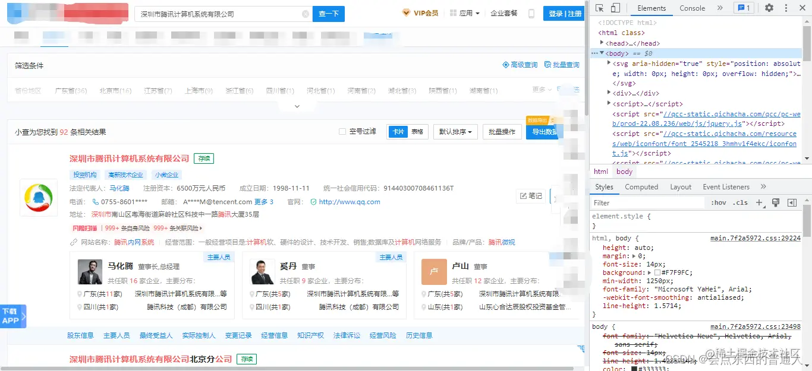Viewport: 812px width, 371px height.
Task: Show more DevTools panels chevron
Action: pos(720,8)
